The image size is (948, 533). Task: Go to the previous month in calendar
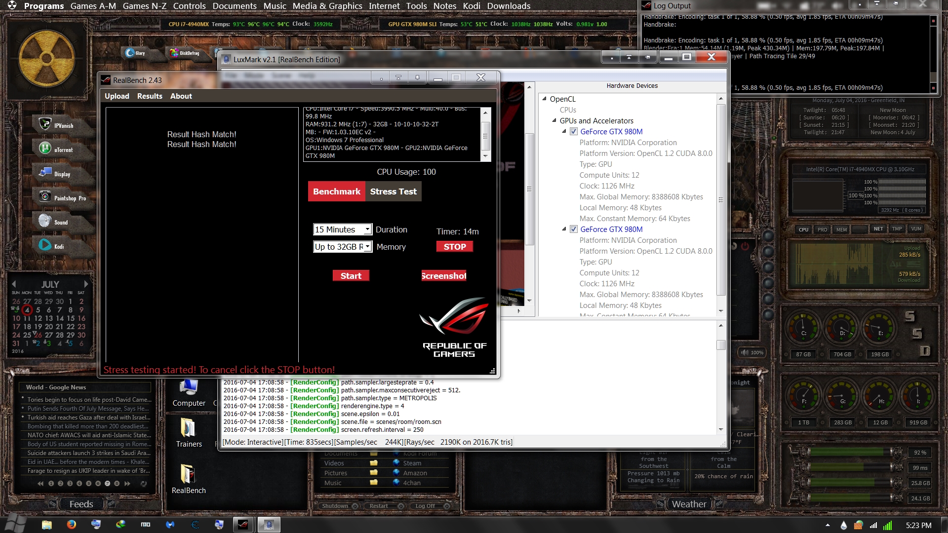pos(14,284)
